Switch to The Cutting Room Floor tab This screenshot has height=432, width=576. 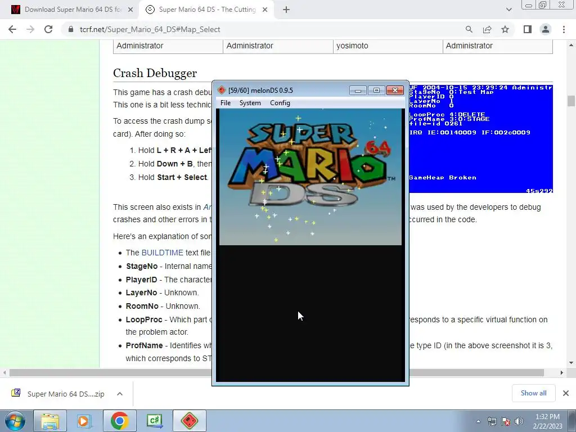pos(206,10)
